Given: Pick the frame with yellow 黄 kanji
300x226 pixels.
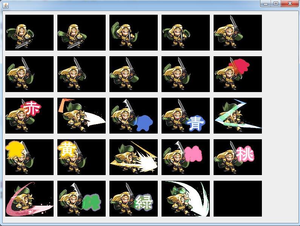Looking at the screenshot, I should [x=81, y=157].
